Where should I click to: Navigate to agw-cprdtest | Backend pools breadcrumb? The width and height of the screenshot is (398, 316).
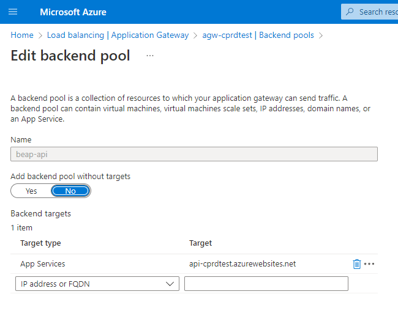pos(258,35)
